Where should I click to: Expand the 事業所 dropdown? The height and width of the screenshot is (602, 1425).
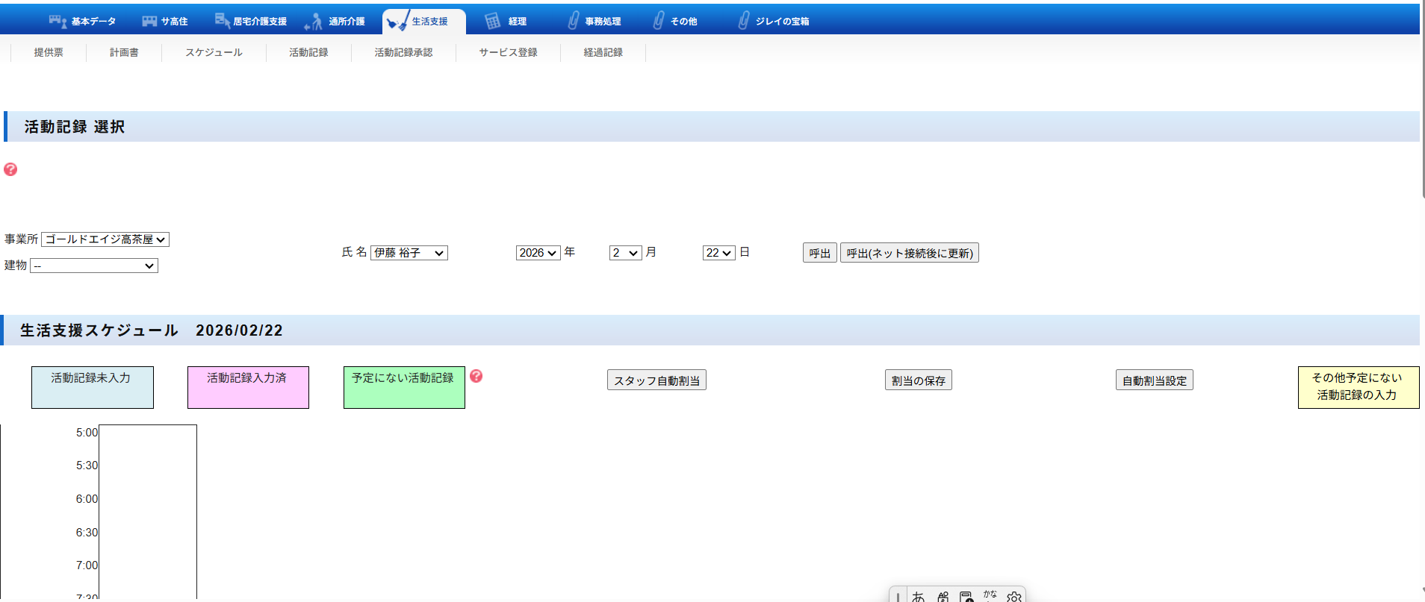pyautogui.click(x=105, y=239)
